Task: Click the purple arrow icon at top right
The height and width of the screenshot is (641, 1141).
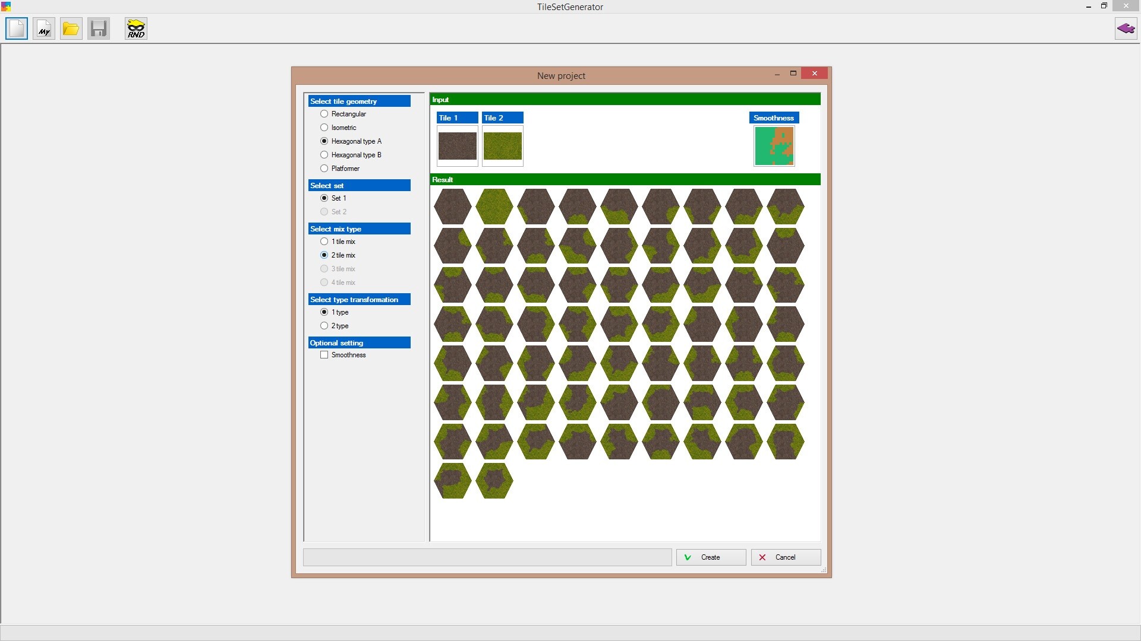Action: tap(1126, 28)
